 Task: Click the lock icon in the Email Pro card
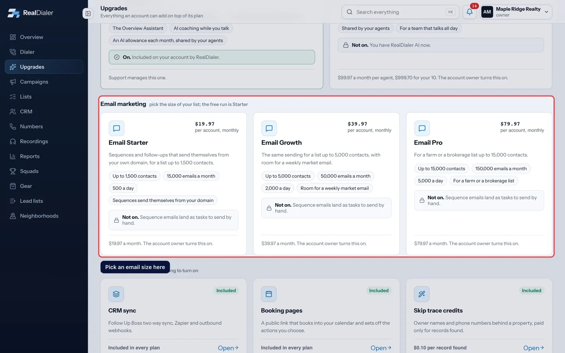click(422, 200)
